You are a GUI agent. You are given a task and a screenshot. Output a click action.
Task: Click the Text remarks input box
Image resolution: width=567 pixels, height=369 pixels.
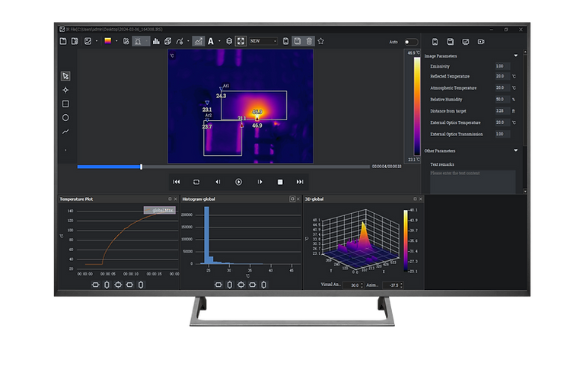472,180
